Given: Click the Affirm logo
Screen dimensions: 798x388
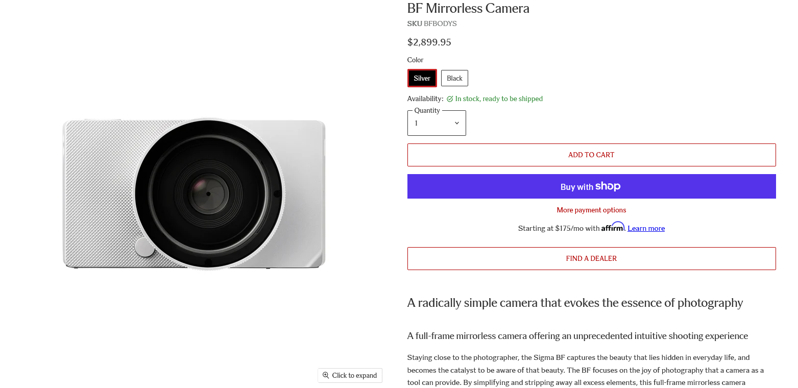Looking at the screenshot, I should click(613, 227).
